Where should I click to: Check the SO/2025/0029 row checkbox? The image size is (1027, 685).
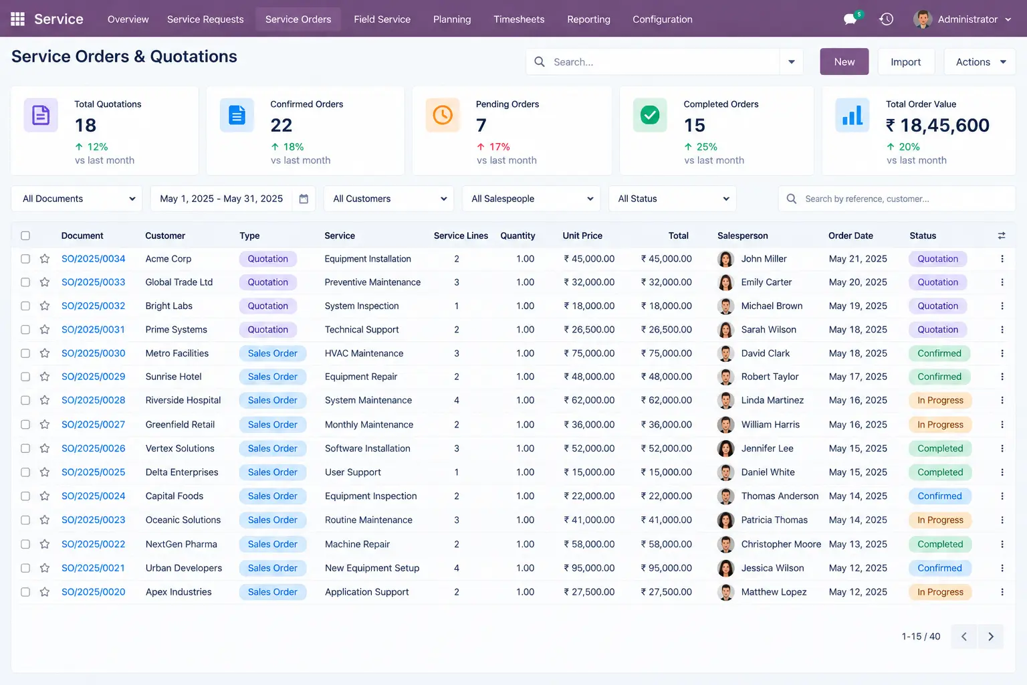25,377
